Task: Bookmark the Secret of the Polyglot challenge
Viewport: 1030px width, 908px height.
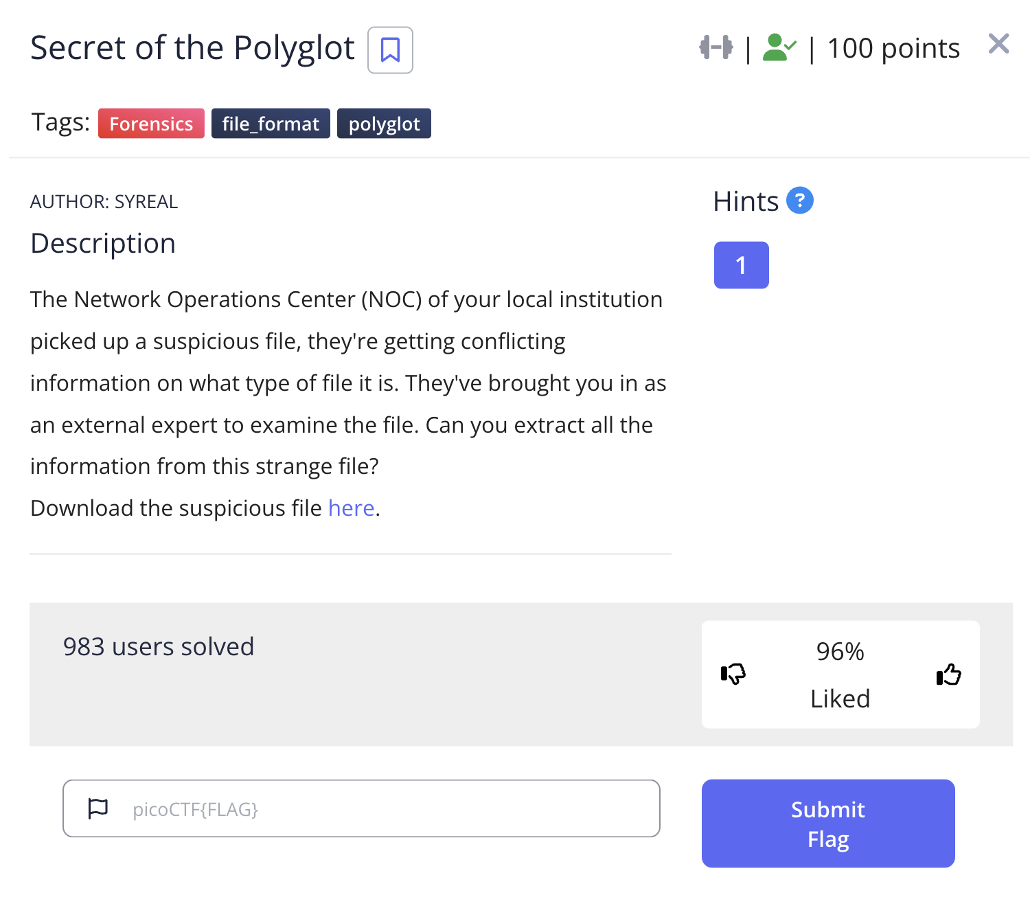Action: click(x=390, y=50)
